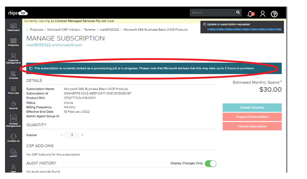Click the Suspend Subscription button
Screen dimensions: 307x179
[x=252, y=117]
